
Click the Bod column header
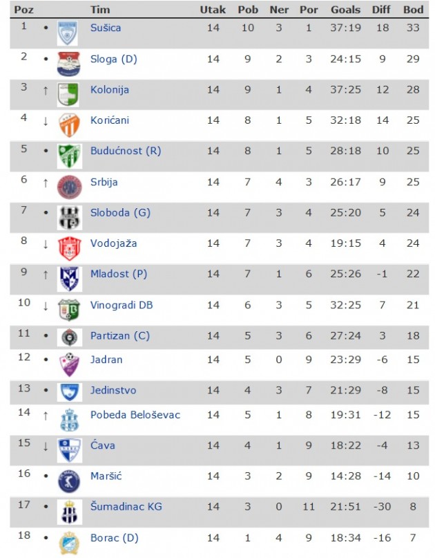pyautogui.click(x=413, y=10)
